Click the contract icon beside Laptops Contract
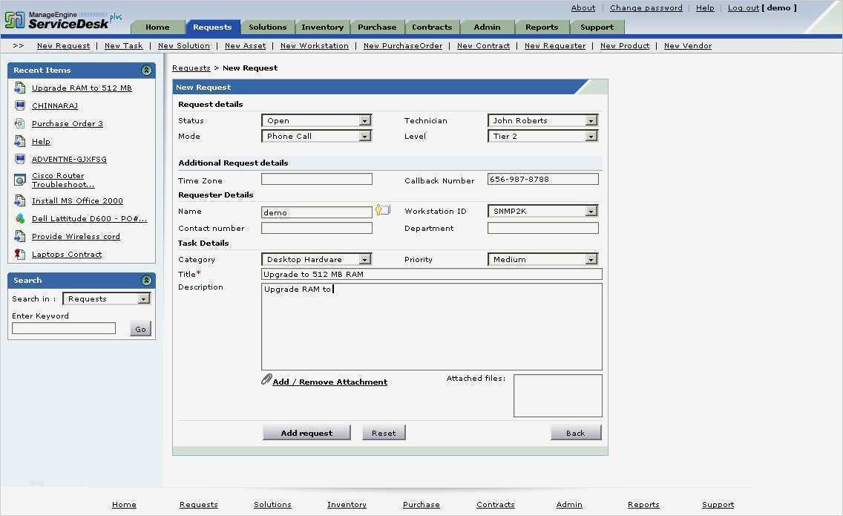Viewport: 843px width, 516px height. pyautogui.click(x=20, y=254)
